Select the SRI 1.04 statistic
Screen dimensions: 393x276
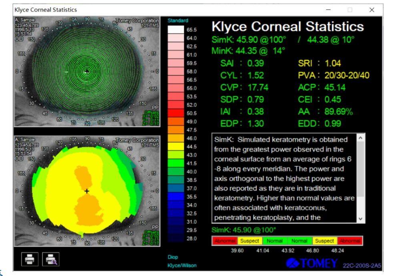[319, 63]
